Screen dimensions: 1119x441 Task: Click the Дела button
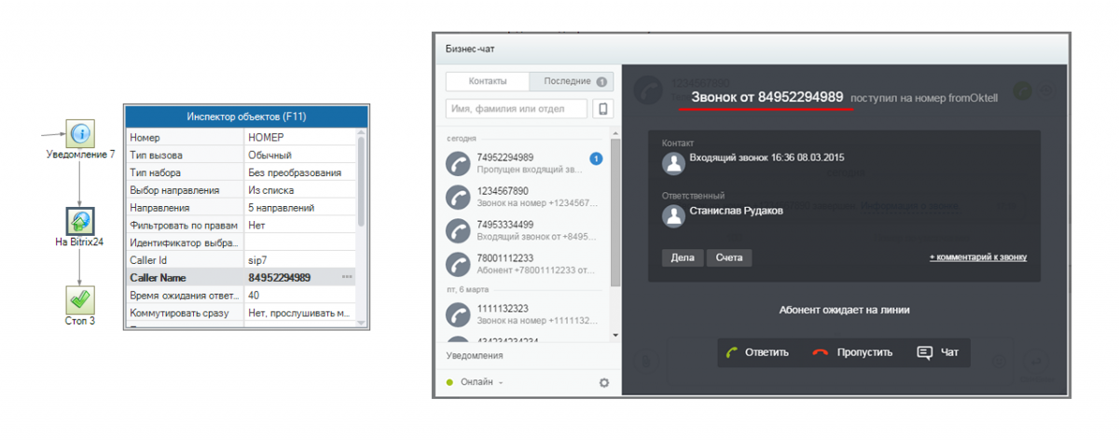pos(683,257)
